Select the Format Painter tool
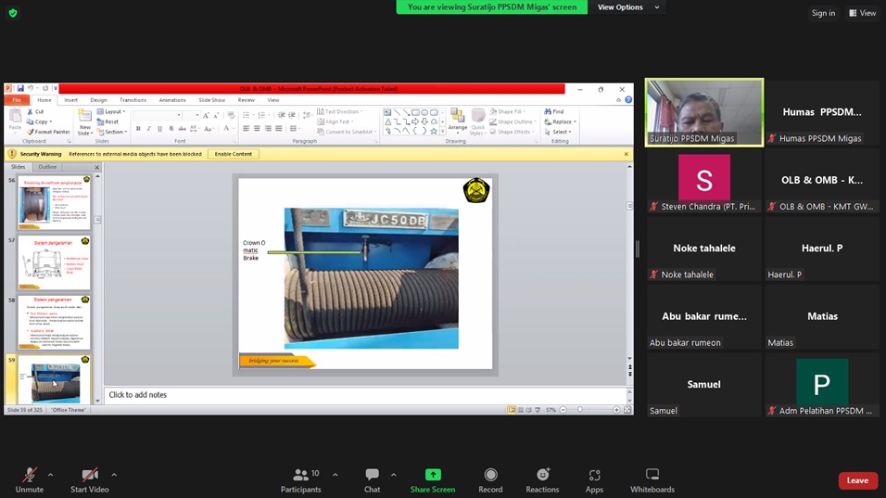This screenshot has width=886, height=498. click(x=48, y=132)
